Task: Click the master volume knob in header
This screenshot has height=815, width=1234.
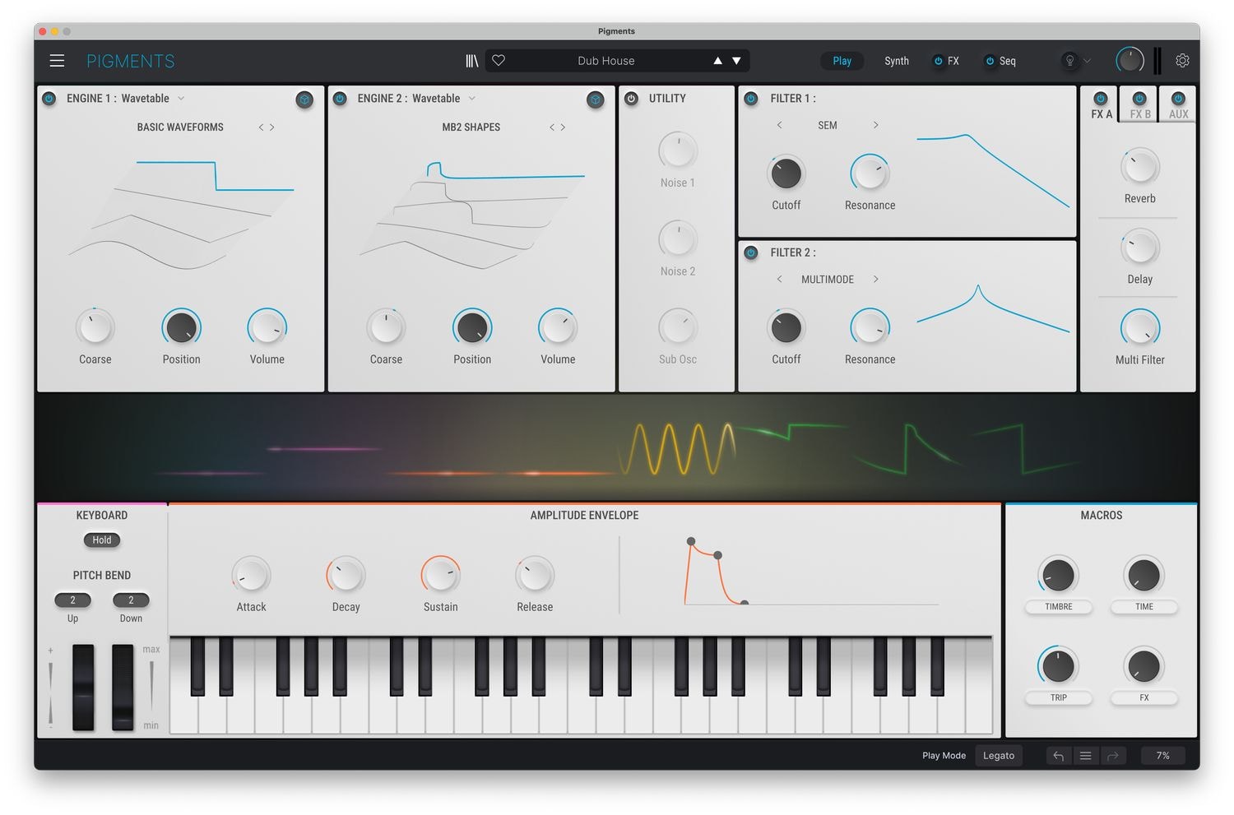Action: 1130,60
